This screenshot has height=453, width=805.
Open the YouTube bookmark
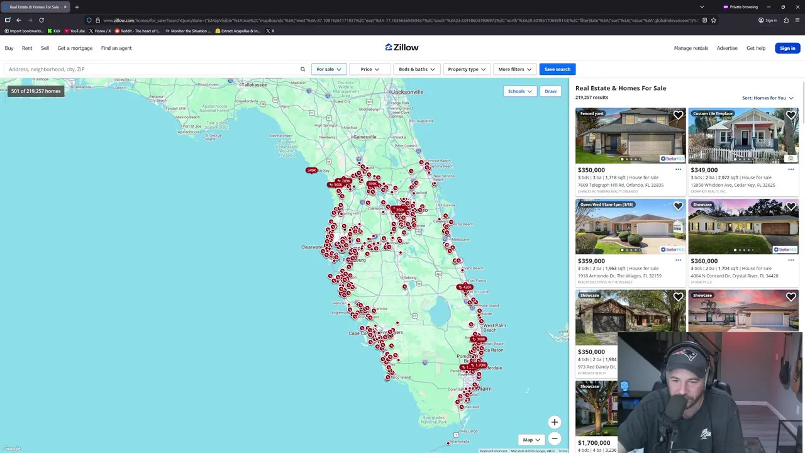coord(75,31)
